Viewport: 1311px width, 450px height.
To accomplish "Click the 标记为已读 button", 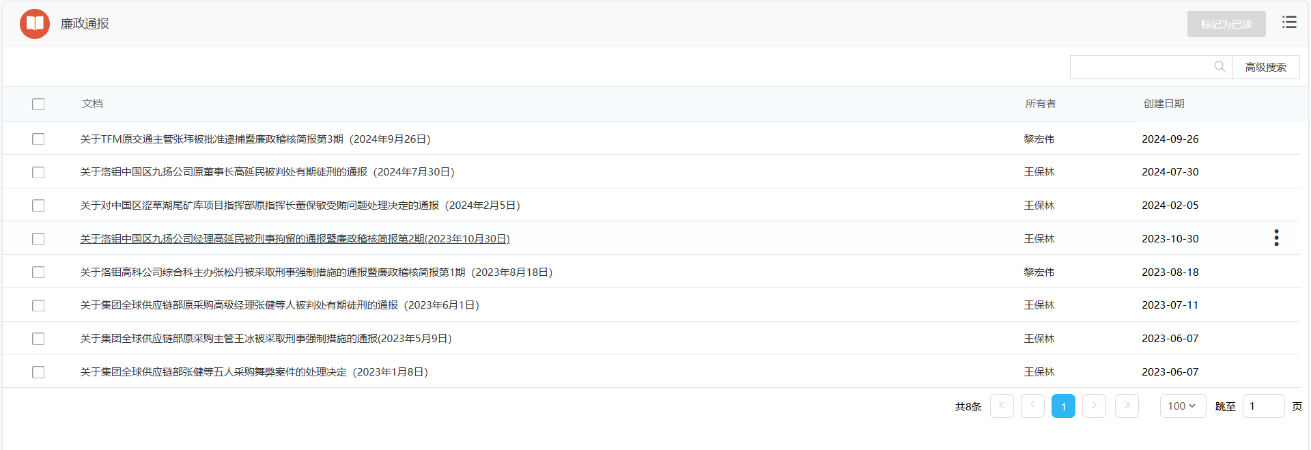I will 1226,24.
